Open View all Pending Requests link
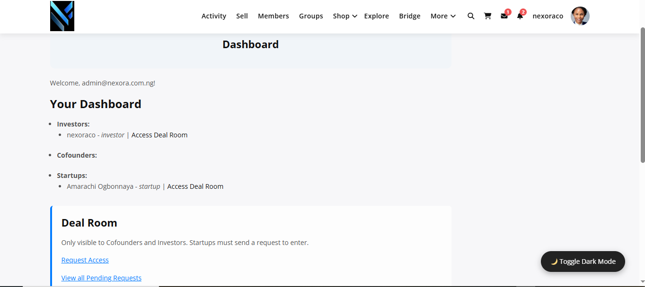Screen dimensions: 645x287 pyautogui.click(x=101, y=278)
